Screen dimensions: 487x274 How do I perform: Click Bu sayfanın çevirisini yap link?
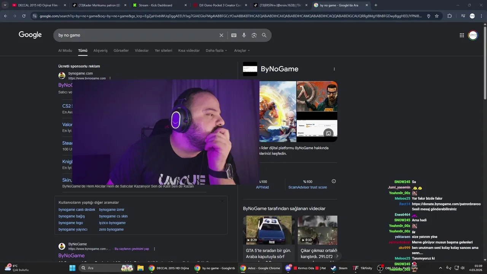pyautogui.click(x=132, y=249)
